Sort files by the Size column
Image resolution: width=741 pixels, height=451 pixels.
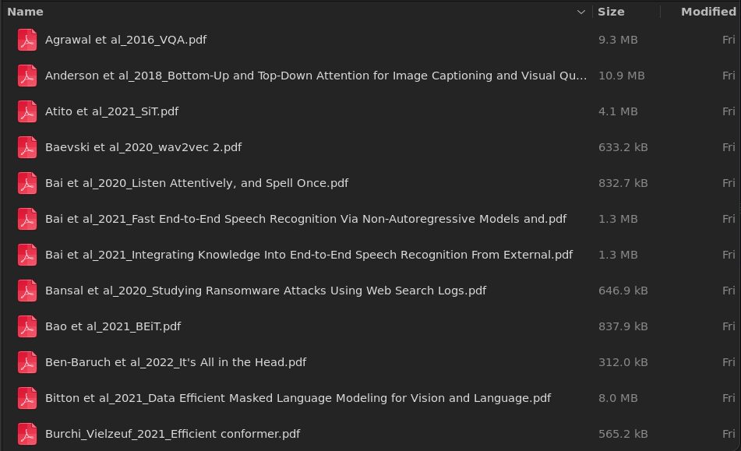611,12
